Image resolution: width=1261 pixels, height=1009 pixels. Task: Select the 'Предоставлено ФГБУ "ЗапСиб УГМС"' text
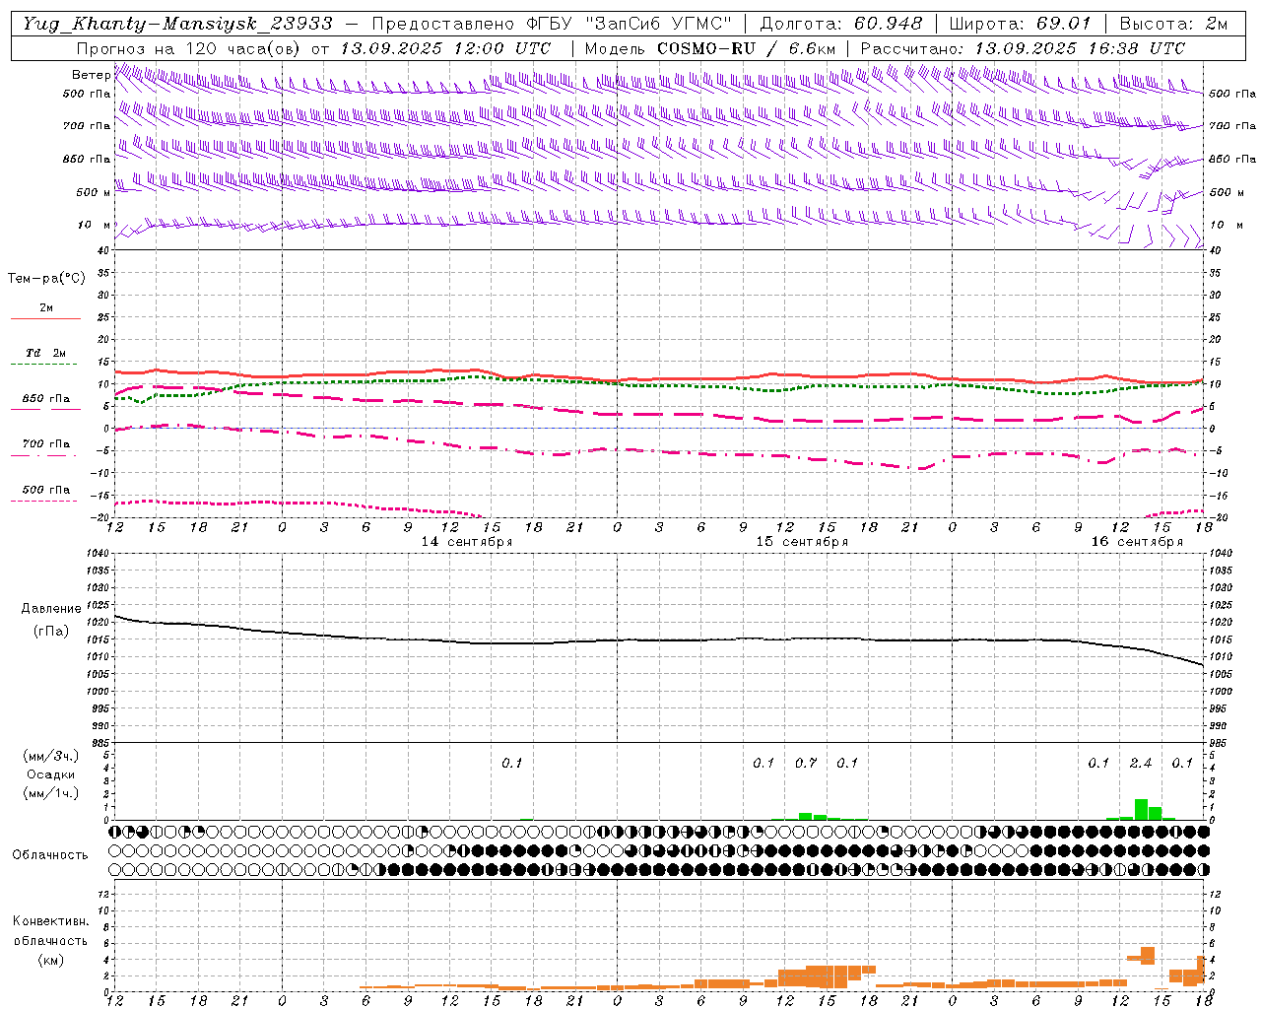click(x=552, y=24)
